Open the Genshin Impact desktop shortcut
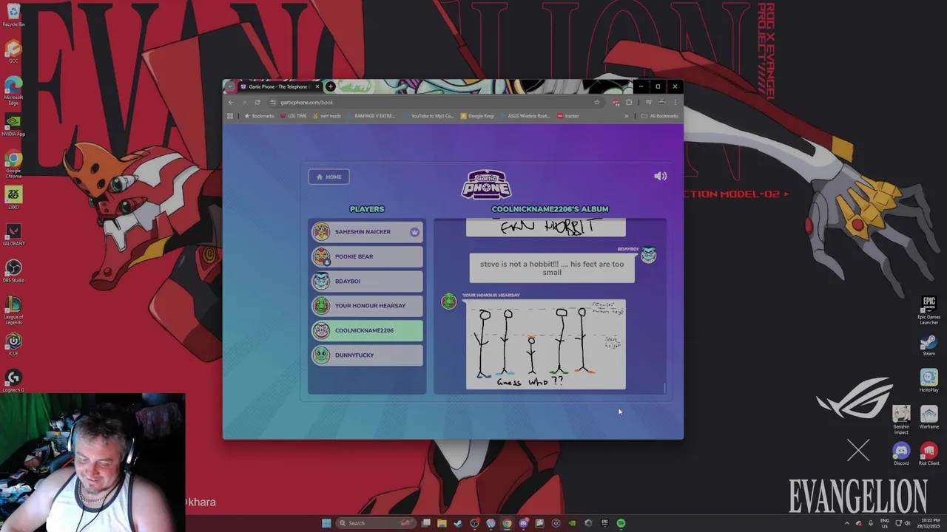 901,419
